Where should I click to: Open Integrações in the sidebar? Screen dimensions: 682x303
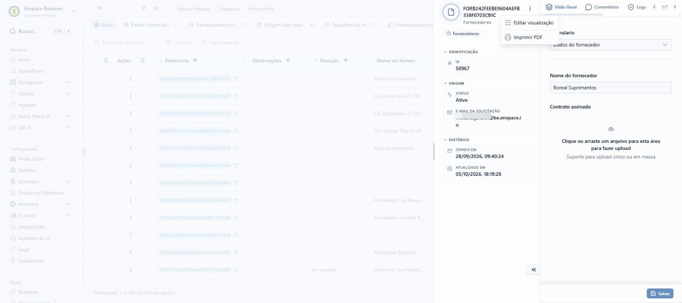(x=31, y=227)
